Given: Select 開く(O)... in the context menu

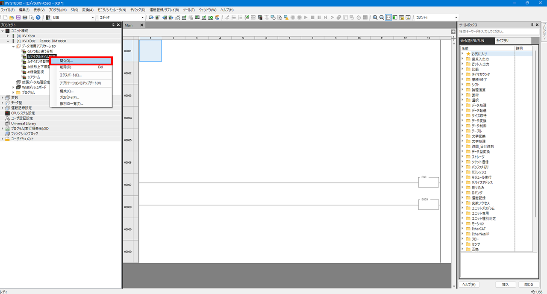Looking at the screenshot, I should (x=81, y=61).
